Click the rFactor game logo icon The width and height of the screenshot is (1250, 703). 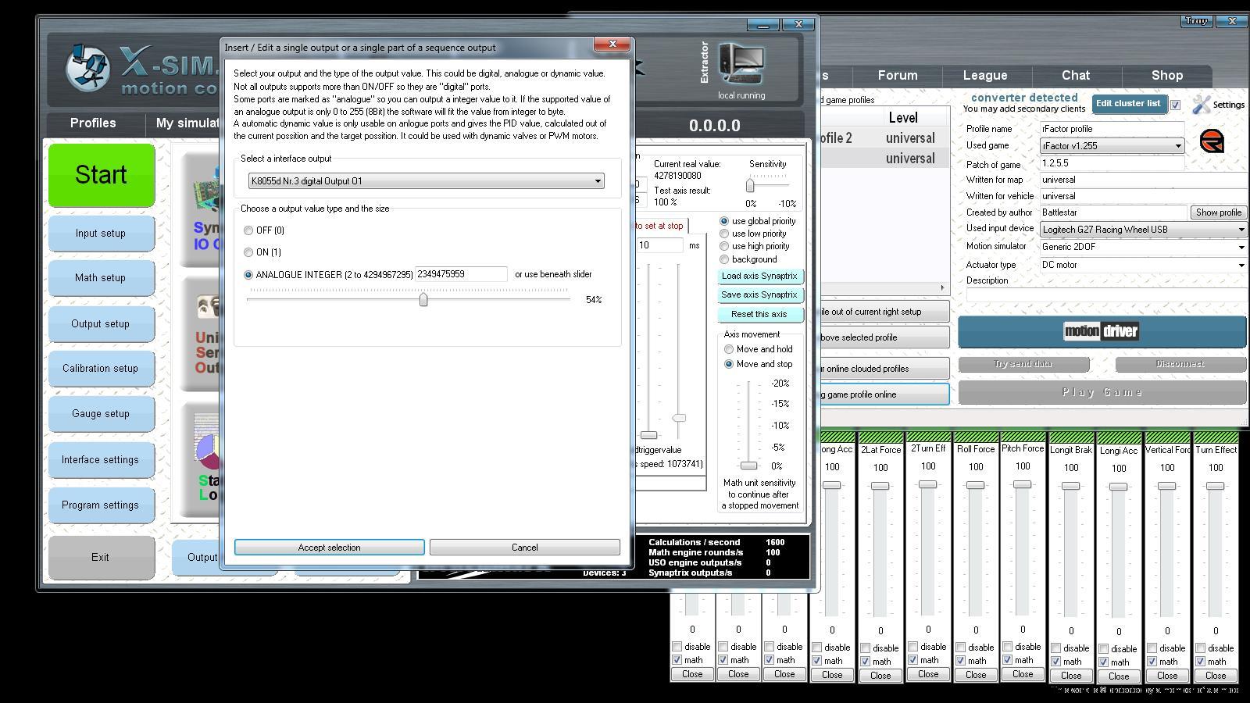1211,142
